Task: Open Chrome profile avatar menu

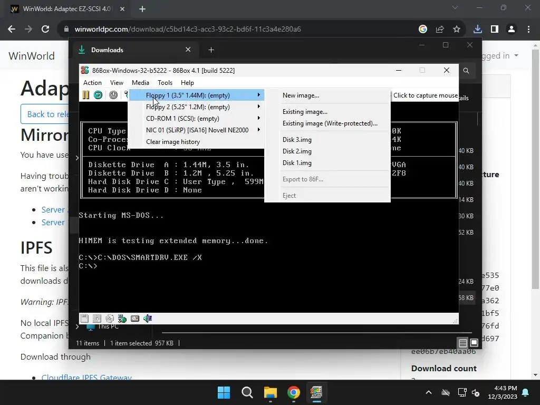Action: click(512, 30)
